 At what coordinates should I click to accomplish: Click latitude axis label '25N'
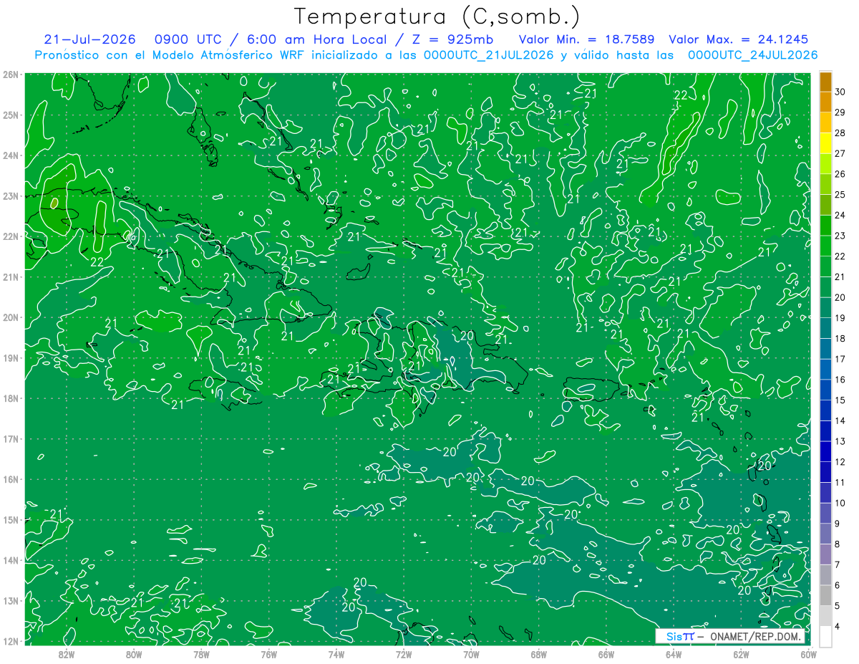pyautogui.click(x=10, y=115)
